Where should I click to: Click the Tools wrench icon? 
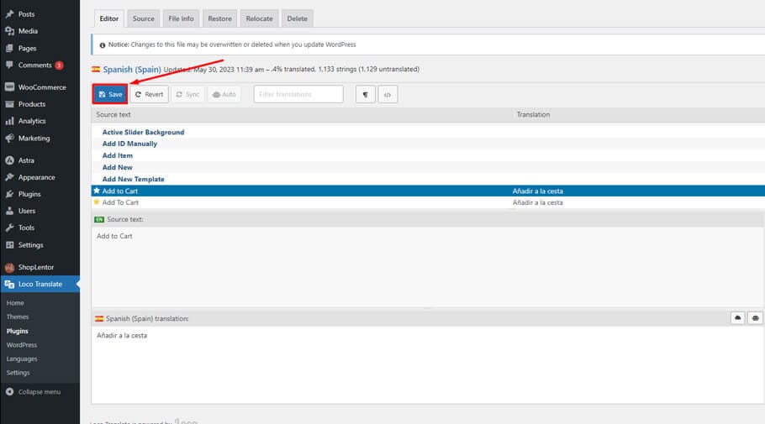click(9, 228)
